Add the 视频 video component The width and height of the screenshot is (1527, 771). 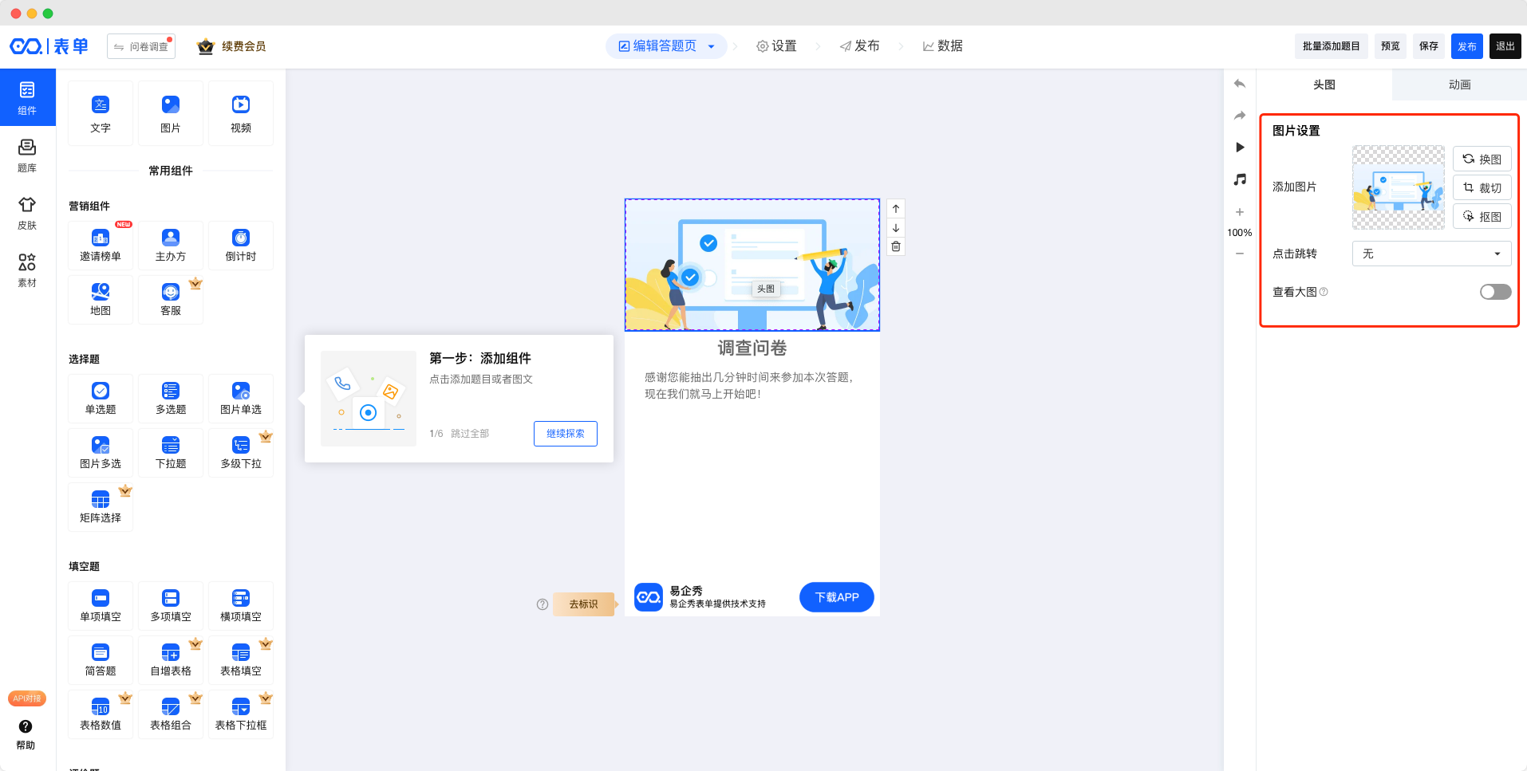pos(241,113)
